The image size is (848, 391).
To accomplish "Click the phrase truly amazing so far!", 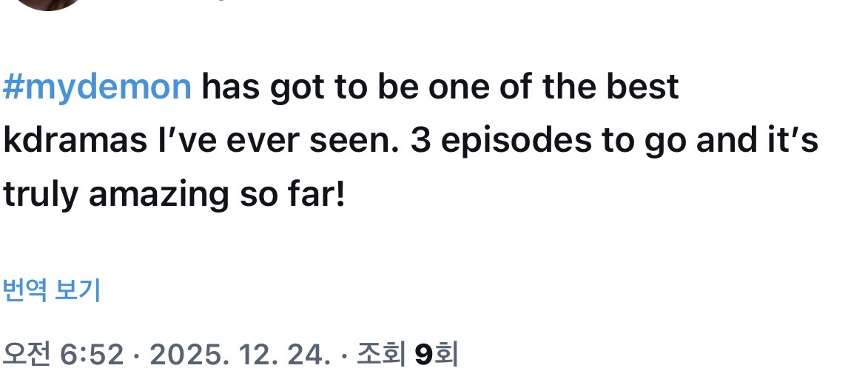I will (x=174, y=195).
